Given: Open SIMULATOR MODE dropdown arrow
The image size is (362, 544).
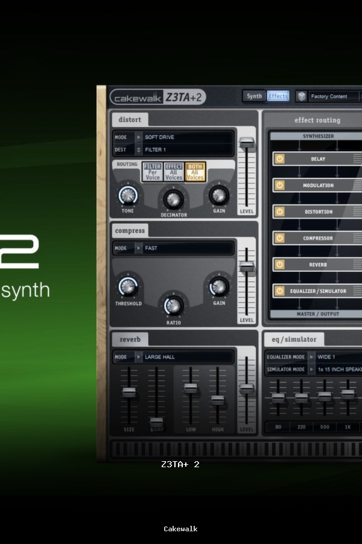Looking at the screenshot, I should pyautogui.click(x=311, y=369).
